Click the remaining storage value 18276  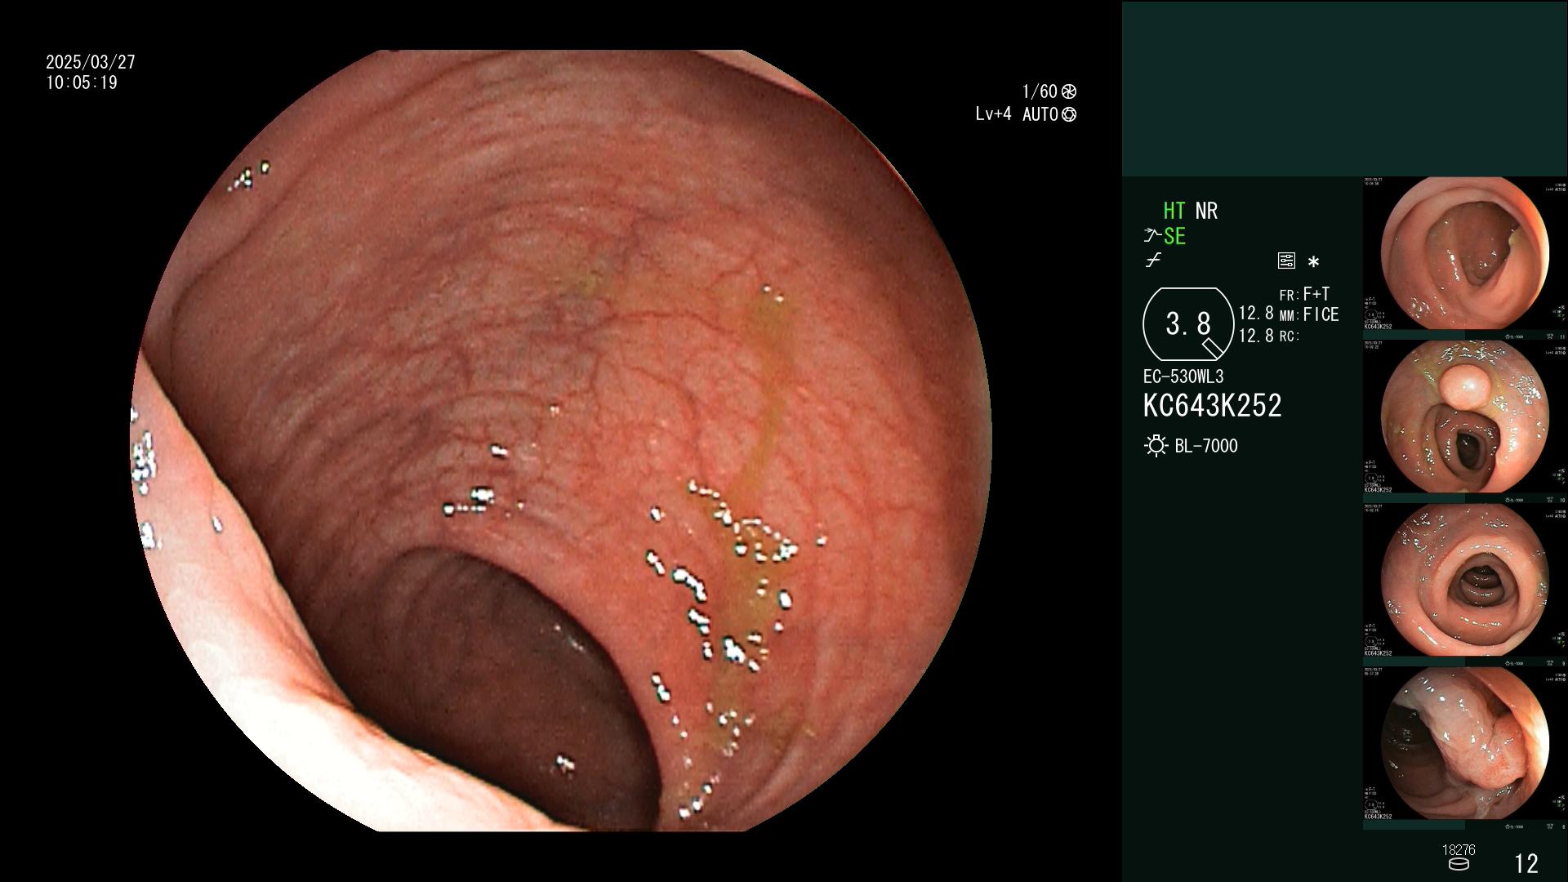coord(1459,850)
